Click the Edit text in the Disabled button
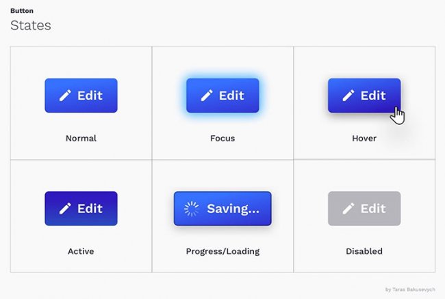This screenshot has width=445, height=299. coord(373,209)
